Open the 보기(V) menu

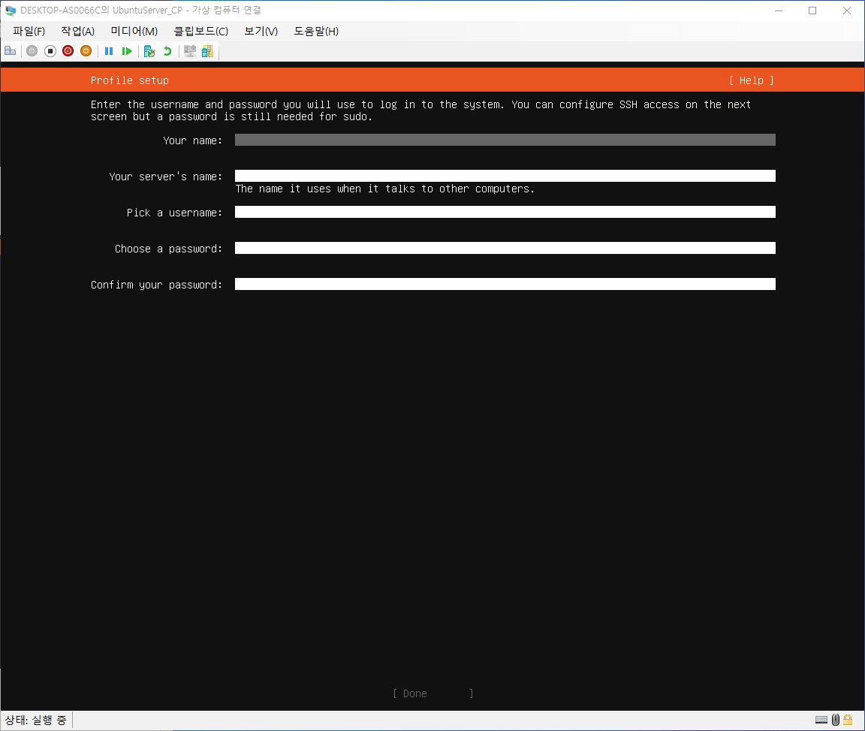pos(261,32)
